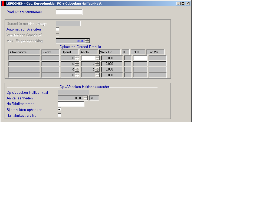Click the Aantal eenheden spinner arrows
This screenshot has width=259, height=198.
(x=86, y=98)
